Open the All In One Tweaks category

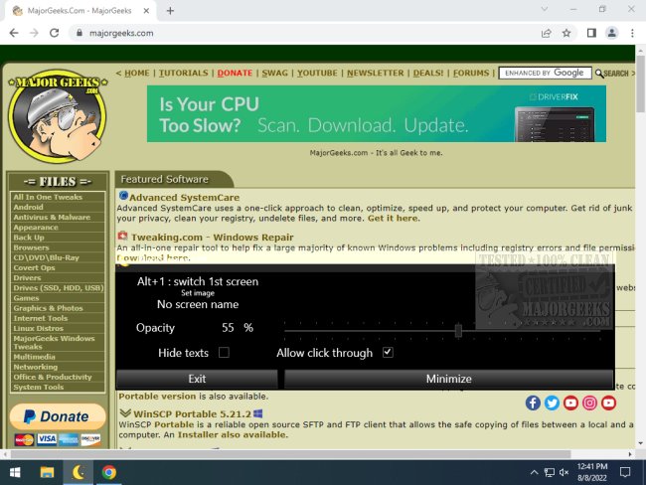pos(48,197)
